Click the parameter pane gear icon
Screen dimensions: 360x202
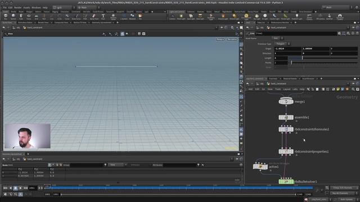[x=339, y=34]
